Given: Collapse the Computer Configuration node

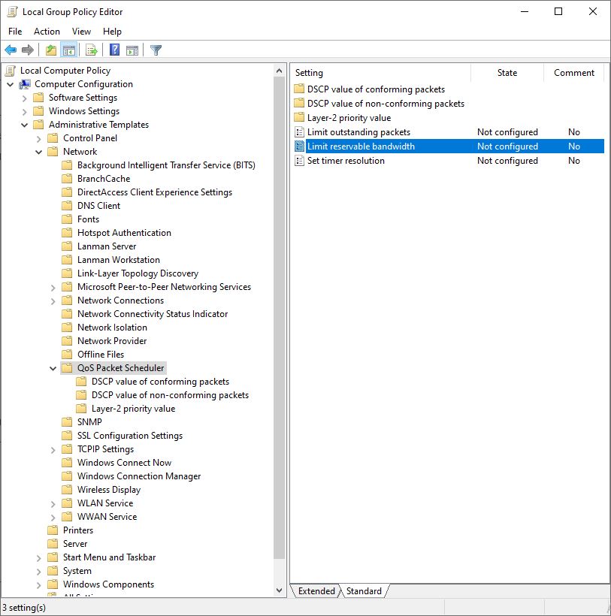Looking at the screenshot, I should (11, 84).
